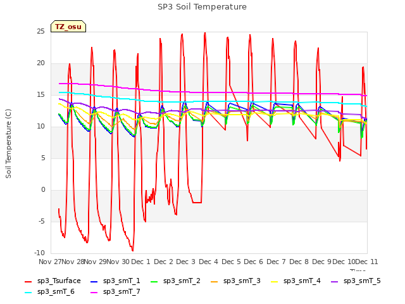Toggle the sp3_smT_6 legend entry
Viewport: 405px width, 304px height.
click(49, 291)
